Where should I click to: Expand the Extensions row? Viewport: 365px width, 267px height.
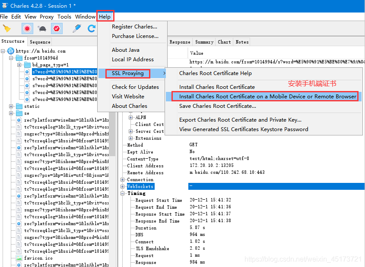(x=130, y=138)
